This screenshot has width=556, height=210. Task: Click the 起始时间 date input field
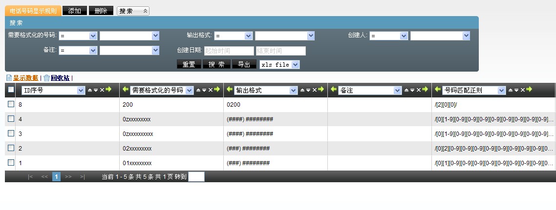(229, 51)
